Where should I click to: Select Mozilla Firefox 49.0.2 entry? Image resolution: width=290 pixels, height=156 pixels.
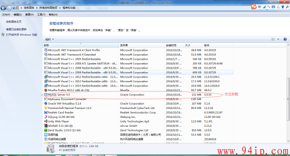point(138,90)
